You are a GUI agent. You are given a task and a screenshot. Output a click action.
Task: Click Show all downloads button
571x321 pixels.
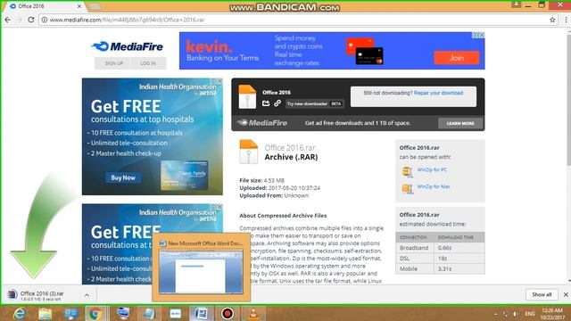coord(542,294)
